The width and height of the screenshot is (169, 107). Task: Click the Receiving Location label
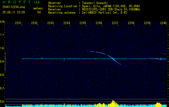tap(63, 6)
